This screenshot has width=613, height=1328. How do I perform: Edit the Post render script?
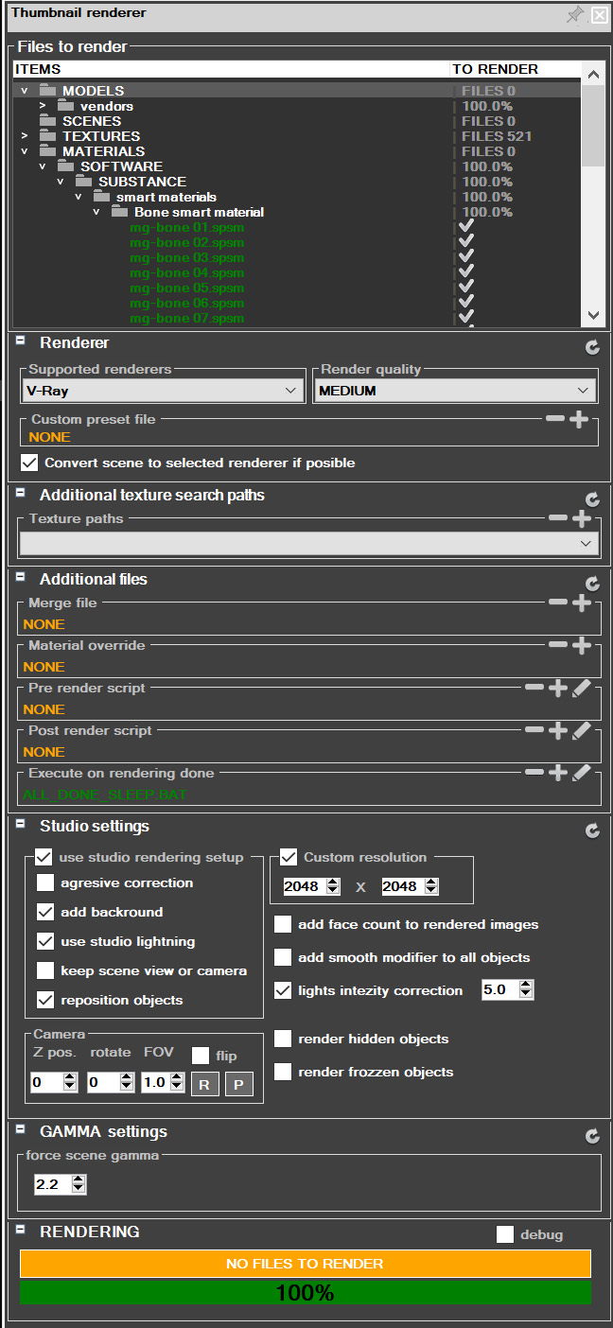coord(582,730)
